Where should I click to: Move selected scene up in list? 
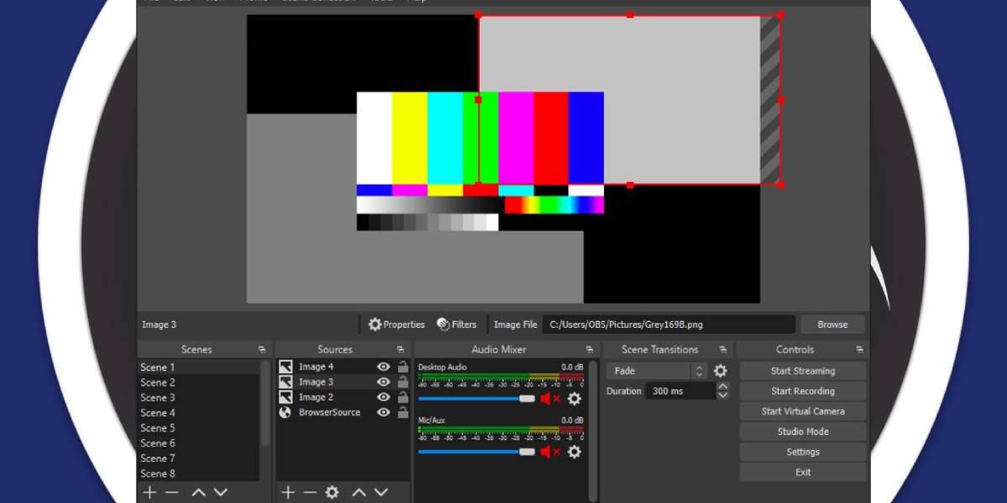(199, 492)
